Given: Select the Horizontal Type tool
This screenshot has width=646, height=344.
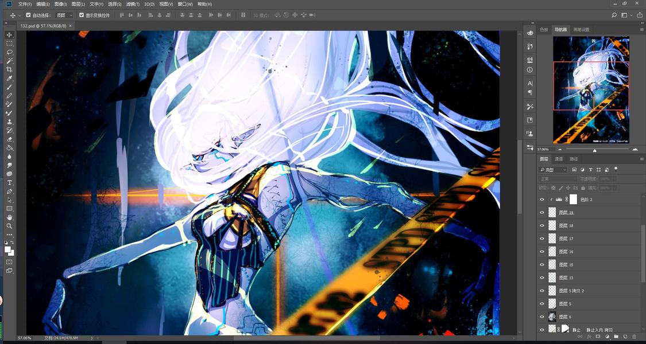Looking at the screenshot, I should coord(10,182).
